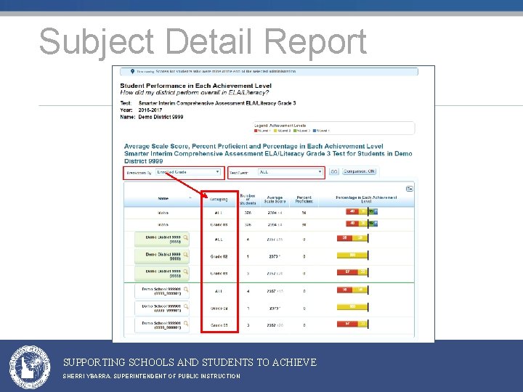Screen dimensions: 523x392
Task: Click magnifier on Demo District 9999 Grade 02 row
Action: point(185,255)
